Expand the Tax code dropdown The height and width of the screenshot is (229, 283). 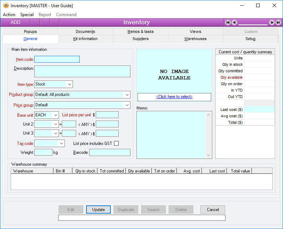[x=61, y=143]
